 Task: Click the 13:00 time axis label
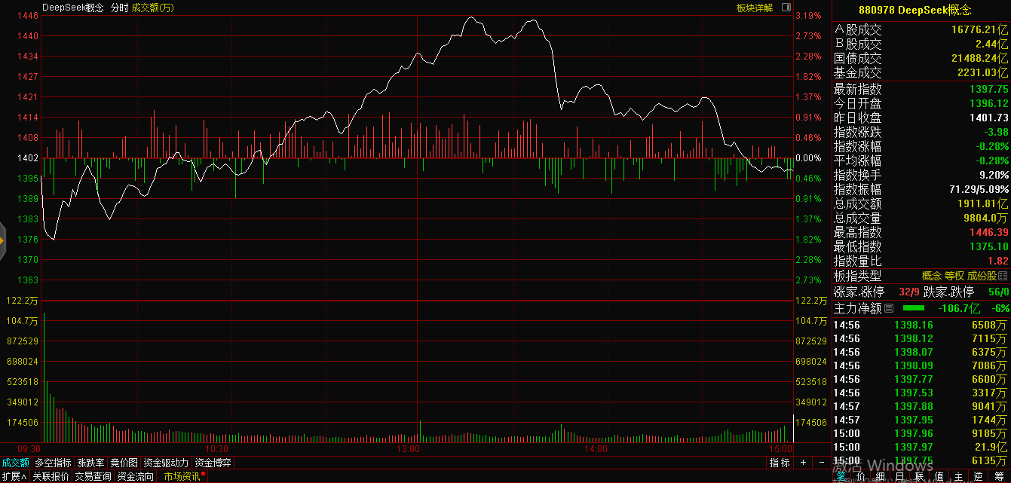[x=408, y=449]
